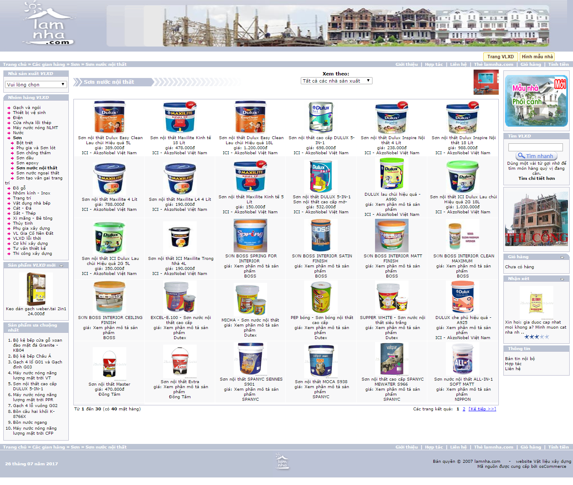Viewport: 573px width, 485px height.
Task: Click the lamnha.com logo in header
Action: pyautogui.click(x=49, y=24)
